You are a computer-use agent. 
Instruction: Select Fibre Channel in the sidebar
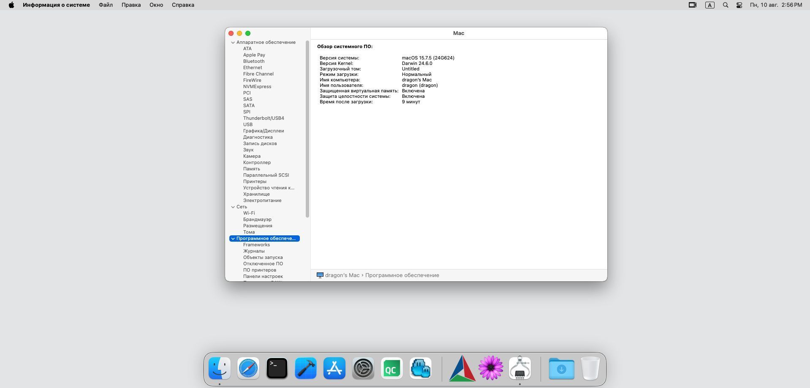258,74
